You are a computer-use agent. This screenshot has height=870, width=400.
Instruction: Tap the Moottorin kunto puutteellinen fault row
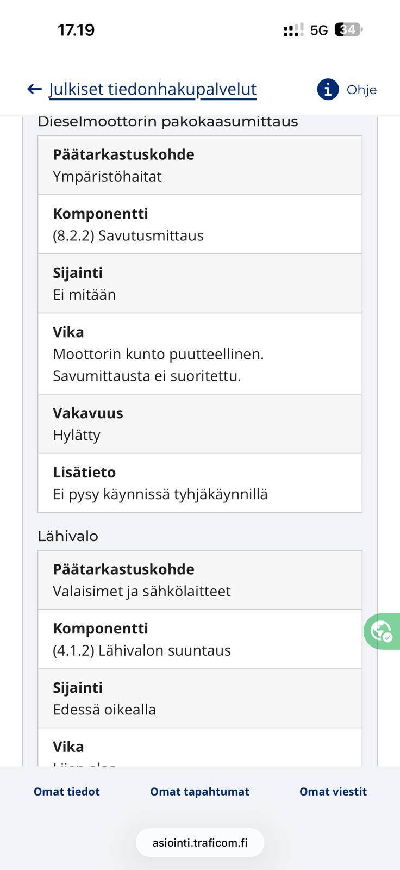tap(200, 354)
